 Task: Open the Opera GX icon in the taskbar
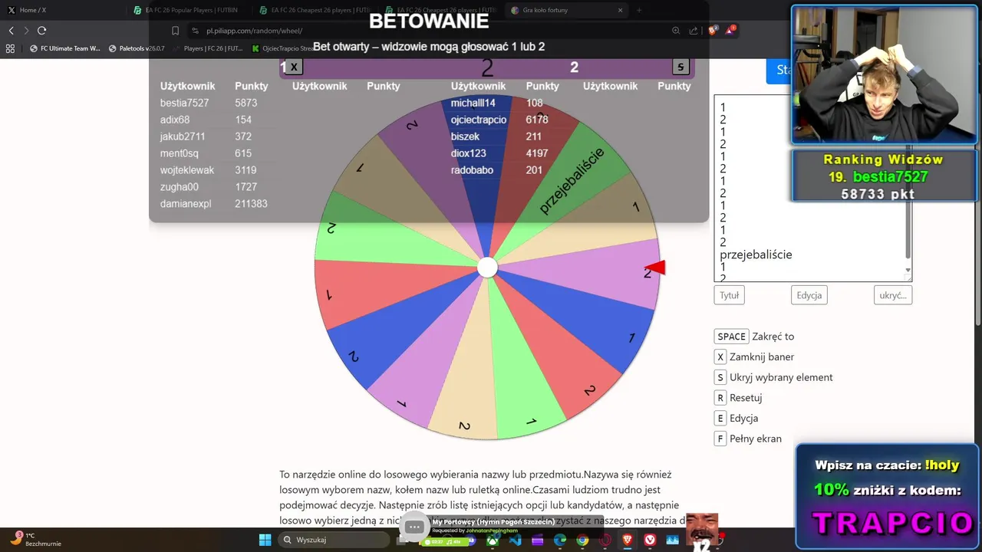(x=605, y=540)
